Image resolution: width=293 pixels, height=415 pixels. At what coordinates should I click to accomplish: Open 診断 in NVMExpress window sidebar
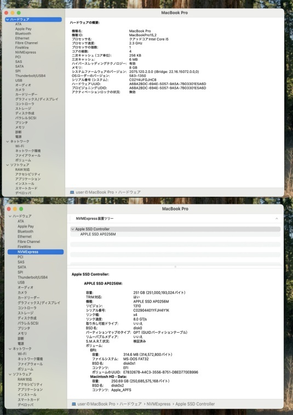(x=21, y=338)
